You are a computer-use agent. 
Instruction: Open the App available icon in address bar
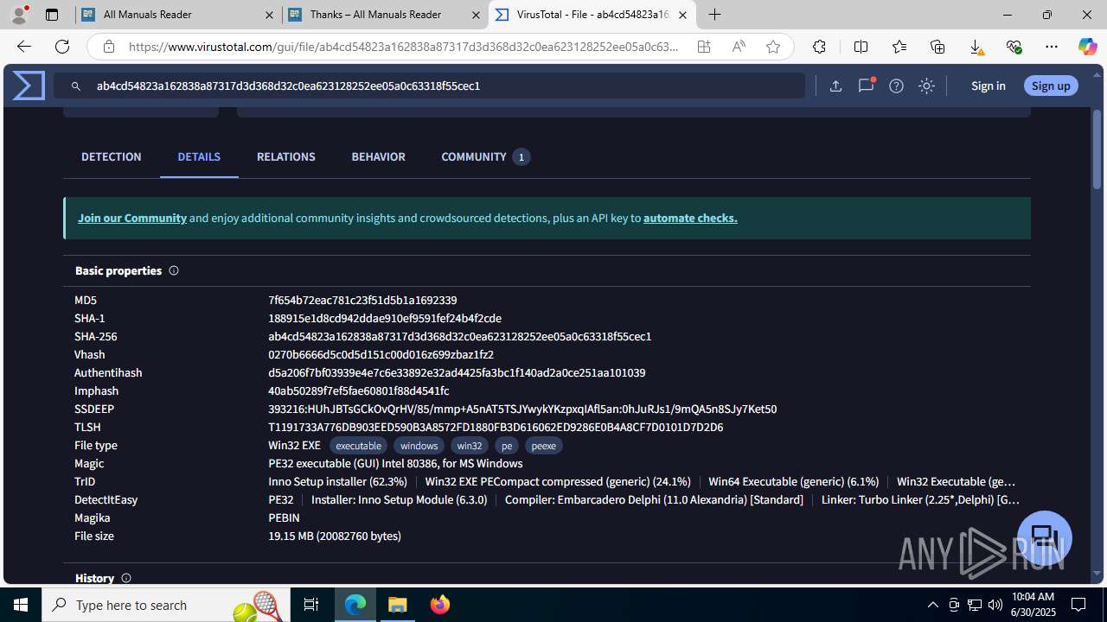(x=704, y=47)
